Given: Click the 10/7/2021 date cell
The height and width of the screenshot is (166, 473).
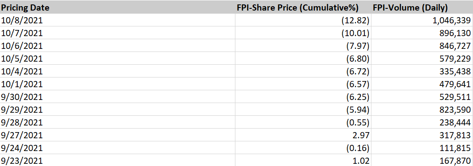Looking at the screenshot, I should tap(117, 33).
